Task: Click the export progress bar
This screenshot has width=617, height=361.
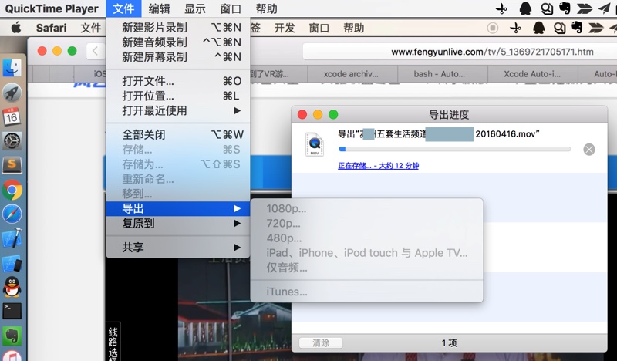Action: [454, 149]
